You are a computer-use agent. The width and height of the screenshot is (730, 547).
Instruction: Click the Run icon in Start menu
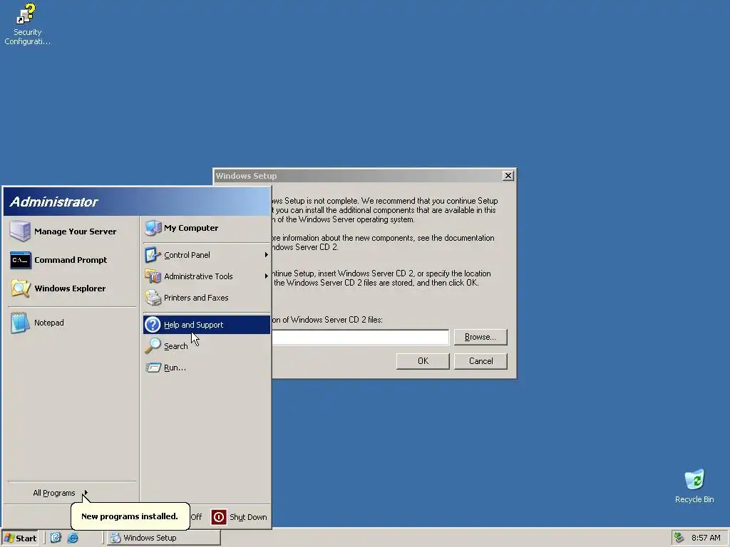[153, 368]
